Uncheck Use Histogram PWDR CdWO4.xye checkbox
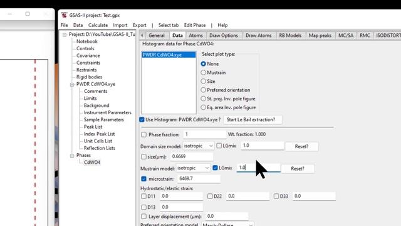This screenshot has width=401, height=226. coord(142,120)
